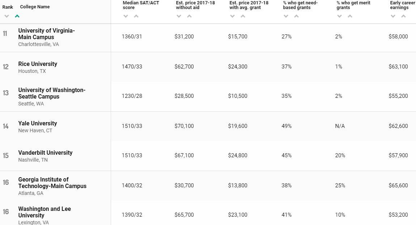Sort Rank column descending arrow
Image resolution: width=416 pixels, height=225 pixels.
7,16
